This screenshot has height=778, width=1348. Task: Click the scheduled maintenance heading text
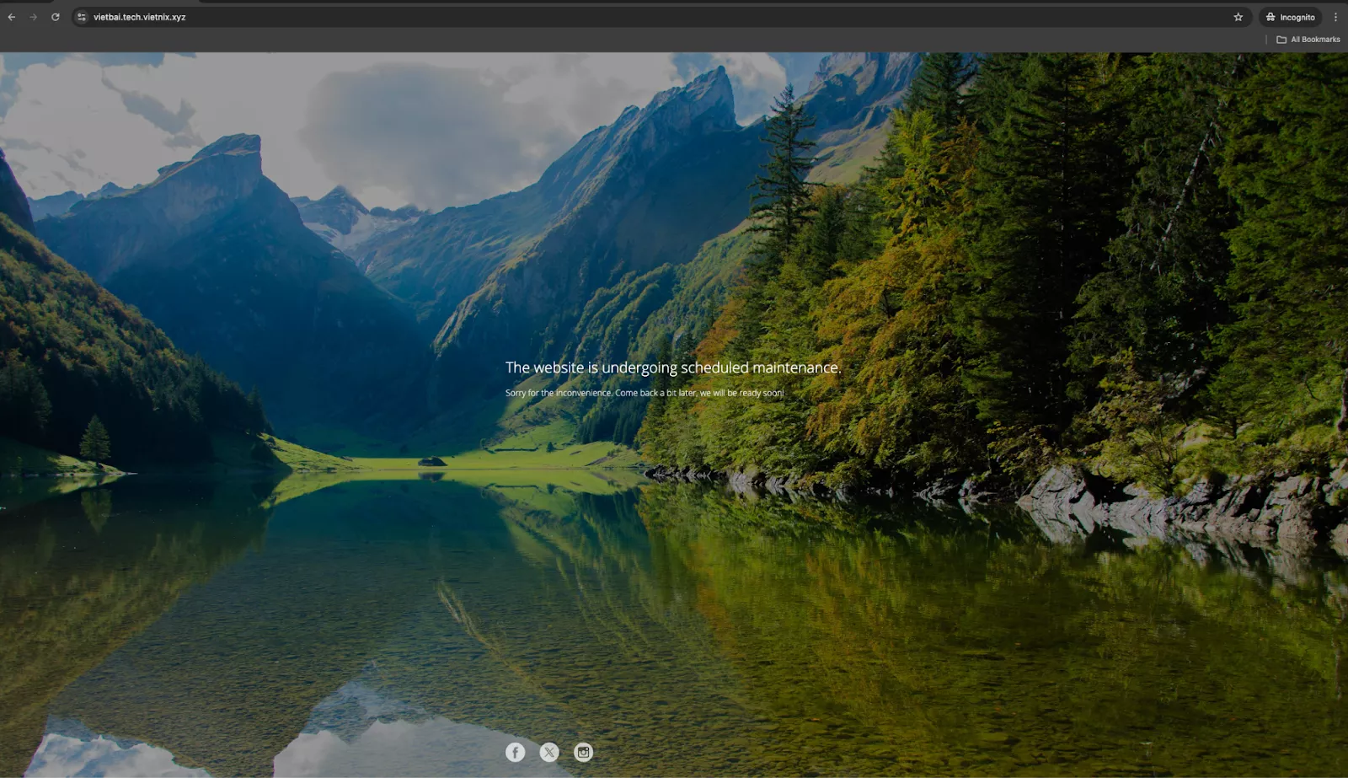[x=672, y=368]
